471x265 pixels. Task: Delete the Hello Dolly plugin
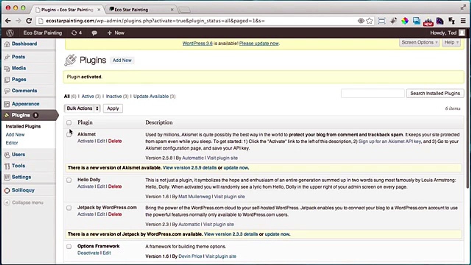(115, 187)
